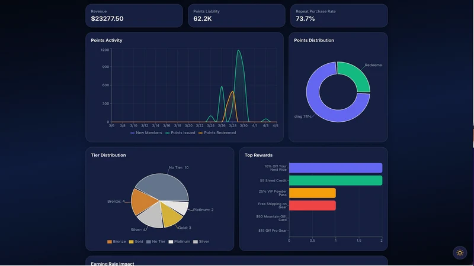Screen dimensions: 474x266
Task: Click the Repeat Purchase Rate 73.7% card
Action: point(339,16)
